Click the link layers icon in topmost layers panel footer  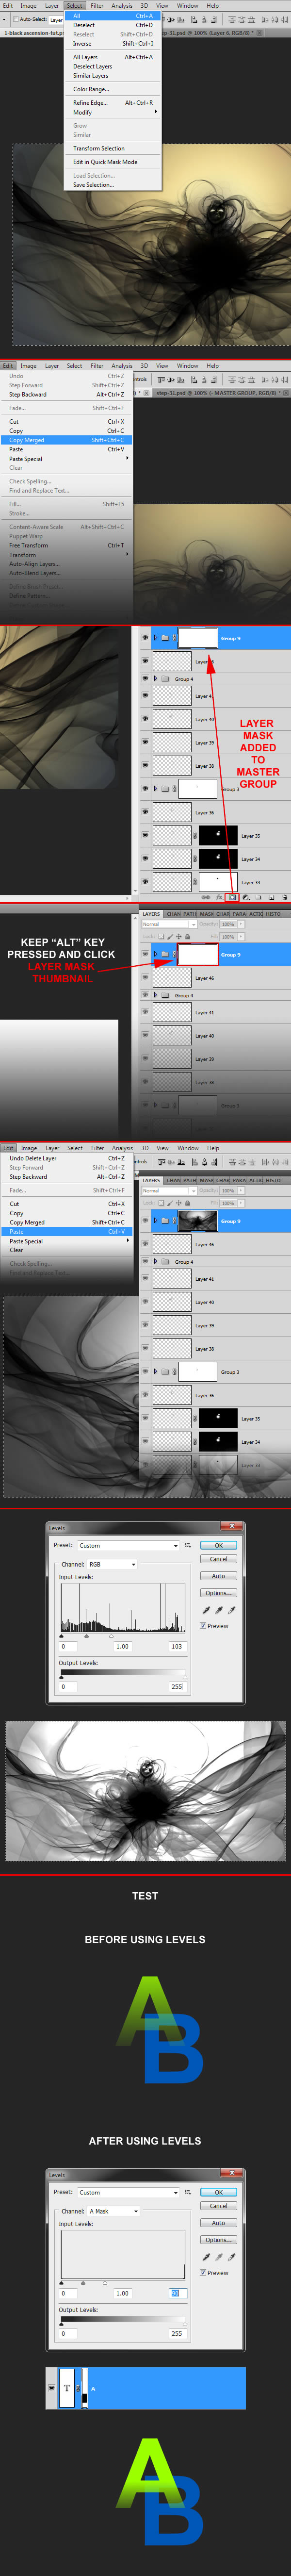click(205, 897)
